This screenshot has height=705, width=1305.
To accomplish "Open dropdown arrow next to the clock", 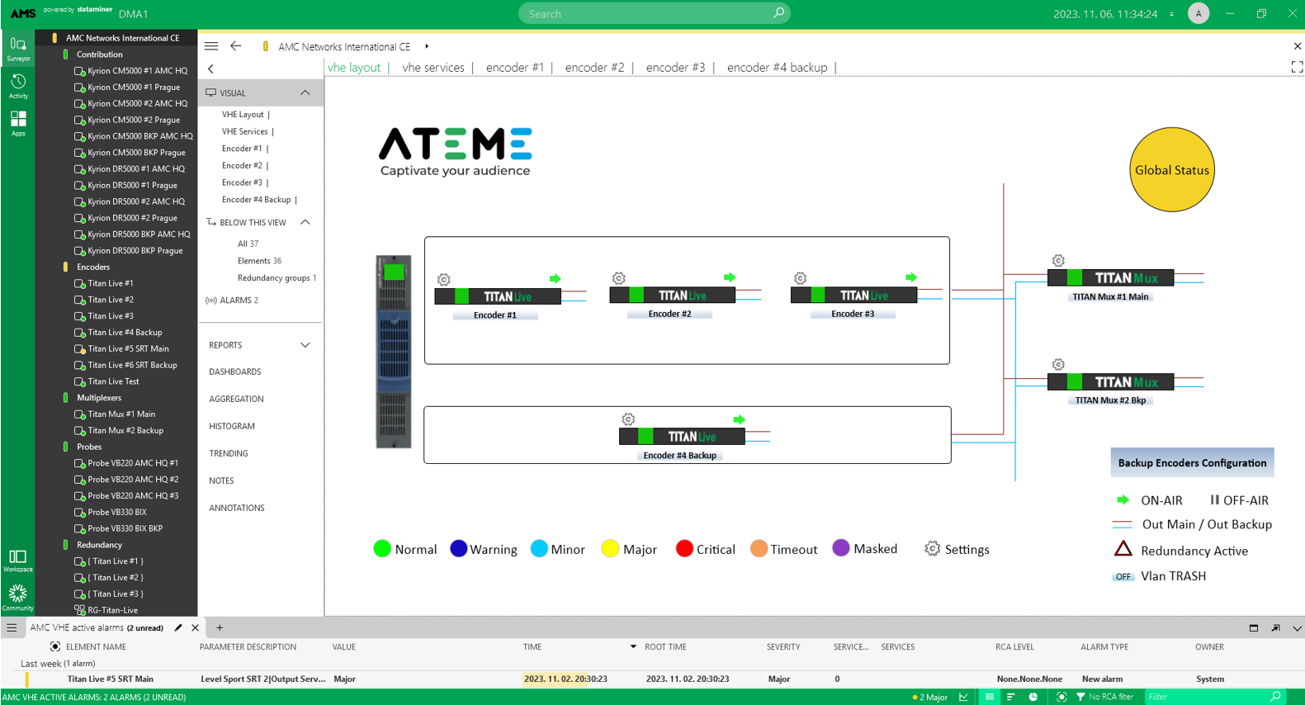I will coord(1171,14).
